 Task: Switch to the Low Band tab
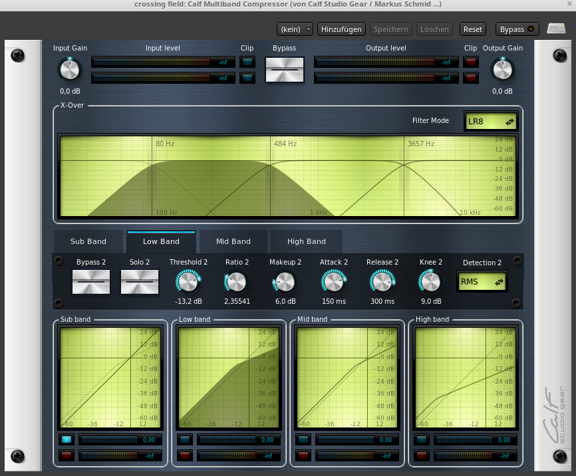(x=161, y=241)
